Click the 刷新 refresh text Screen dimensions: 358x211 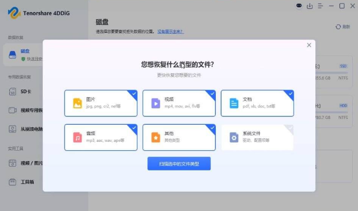click(346, 27)
